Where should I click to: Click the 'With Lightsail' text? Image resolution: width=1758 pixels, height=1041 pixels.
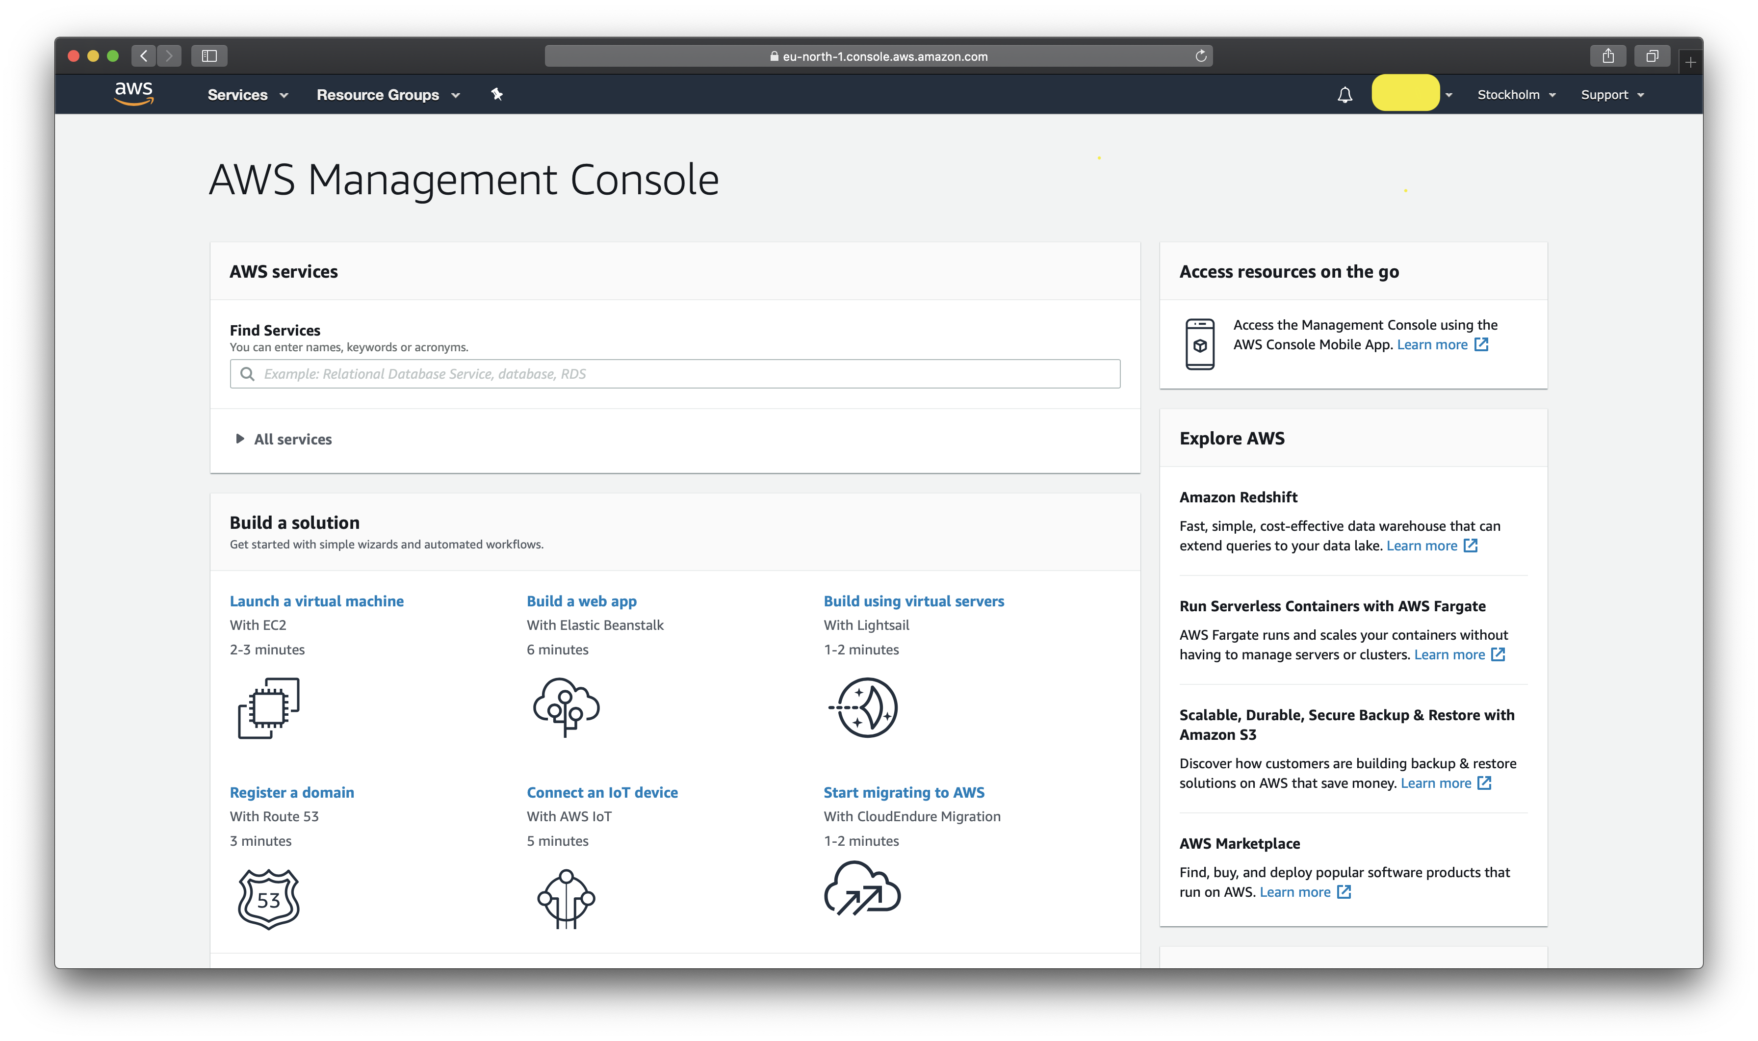[x=866, y=625]
